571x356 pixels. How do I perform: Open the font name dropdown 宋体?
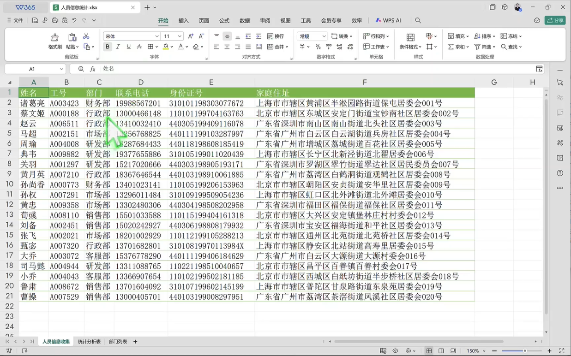coord(132,36)
